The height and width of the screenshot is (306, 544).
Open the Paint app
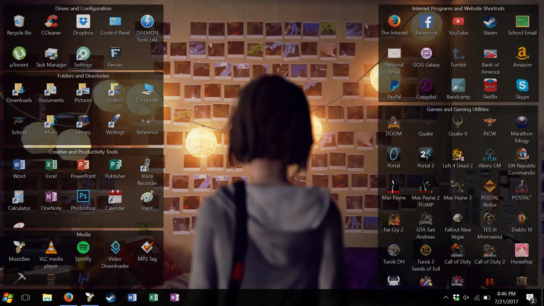147,201
